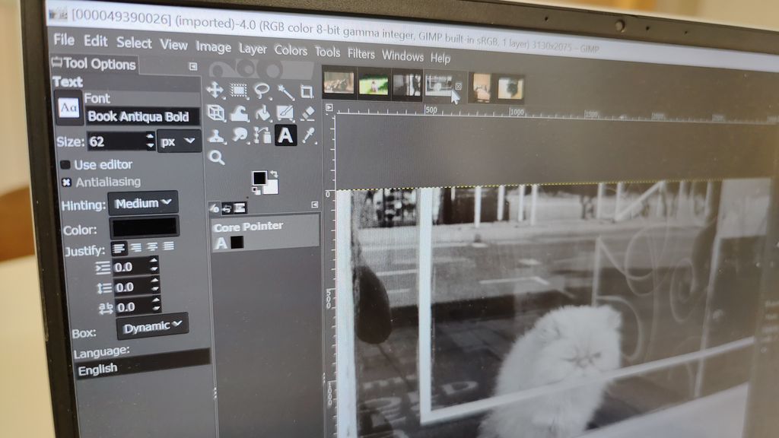Activate the Rectangle Select tool
This screenshot has width=779, height=438.
[x=238, y=90]
